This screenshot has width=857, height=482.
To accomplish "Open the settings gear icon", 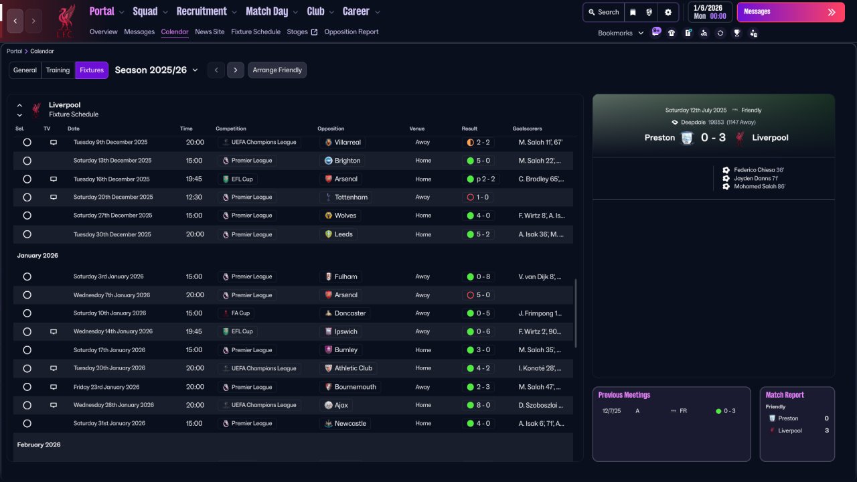I will pos(668,12).
